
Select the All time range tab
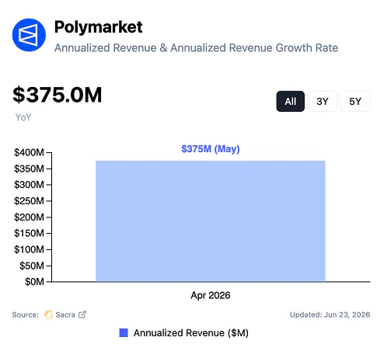(x=290, y=101)
